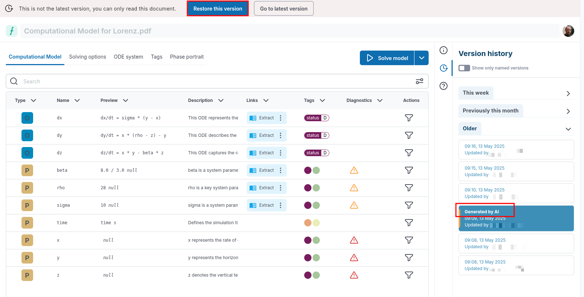Open the Phase portrait tab
The height and width of the screenshot is (297, 584).
click(187, 57)
